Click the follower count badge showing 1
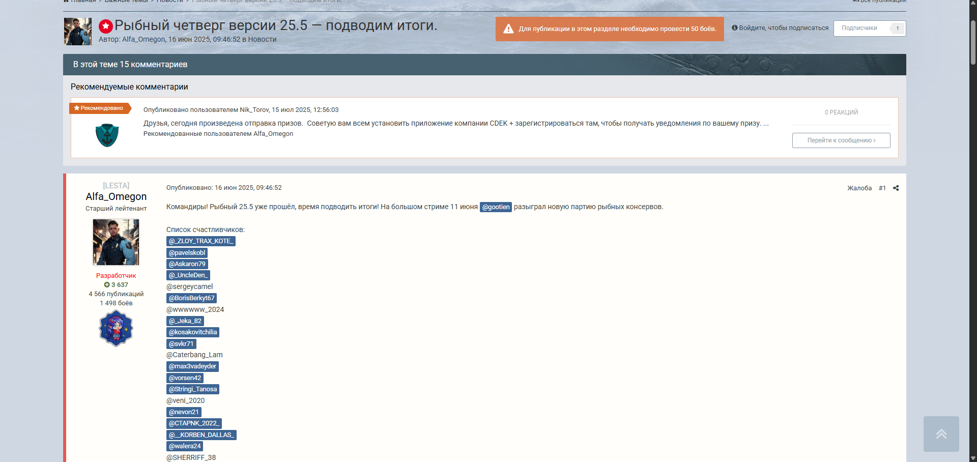977x462 pixels. (897, 28)
